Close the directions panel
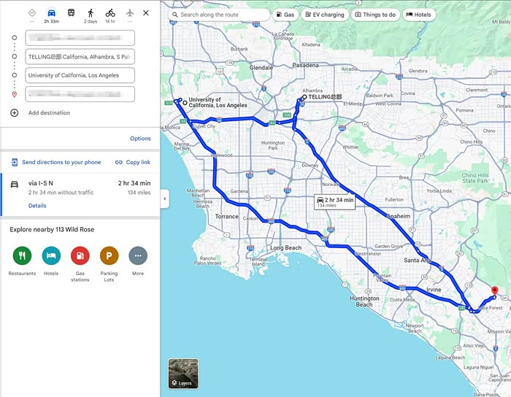 (146, 13)
